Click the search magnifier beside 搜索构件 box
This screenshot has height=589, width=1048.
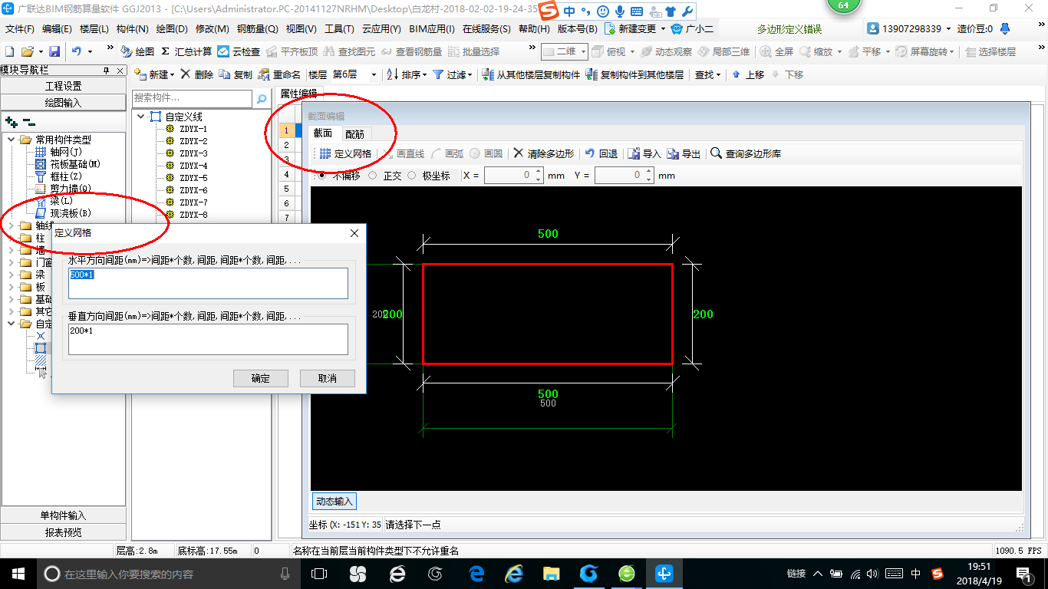(x=262, y=98)
